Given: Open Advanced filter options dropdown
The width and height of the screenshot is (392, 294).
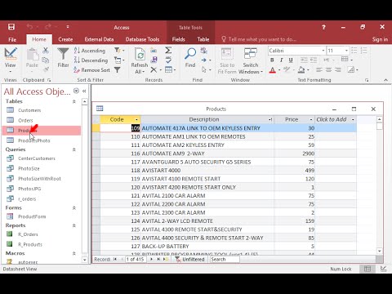Looking at the screenshot, I should [119, 60].
